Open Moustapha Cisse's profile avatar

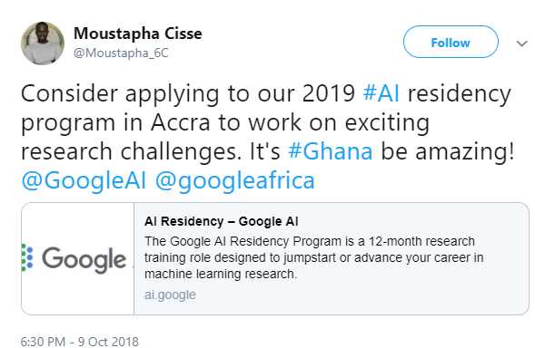(x=43, y=43)
